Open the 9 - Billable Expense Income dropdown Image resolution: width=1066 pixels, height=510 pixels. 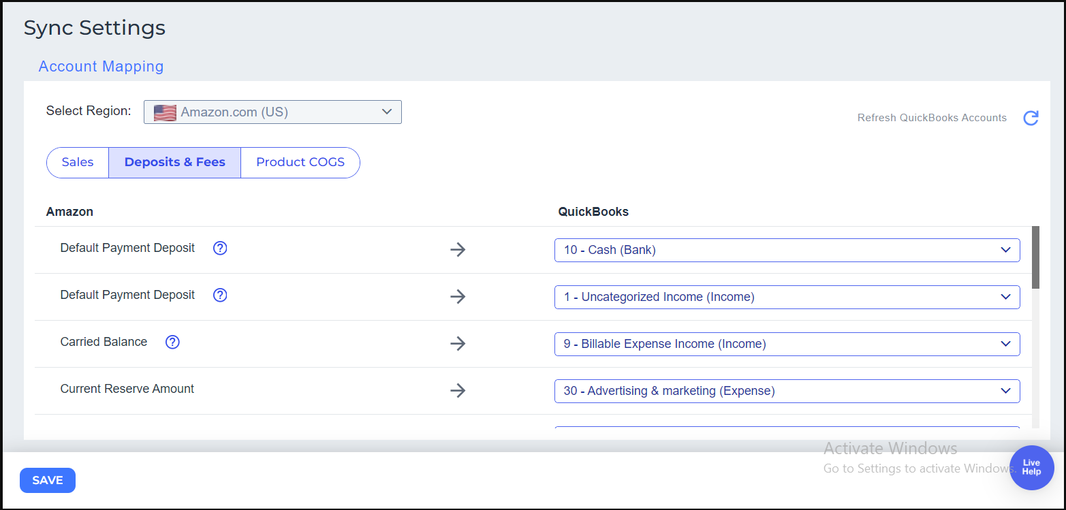pyautogui.click(x=787, y=344)
